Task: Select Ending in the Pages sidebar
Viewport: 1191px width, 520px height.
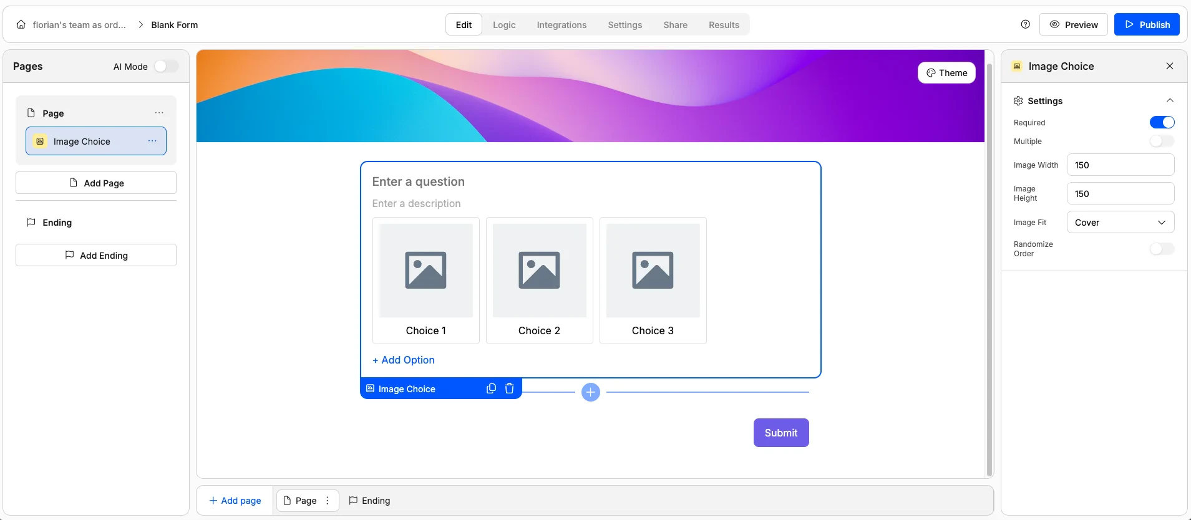Action: point(96,223)
